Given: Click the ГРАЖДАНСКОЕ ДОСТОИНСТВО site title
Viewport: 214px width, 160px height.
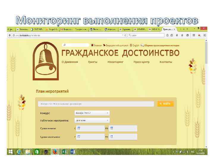Looking at the screenshot, I should pos(120,53).
